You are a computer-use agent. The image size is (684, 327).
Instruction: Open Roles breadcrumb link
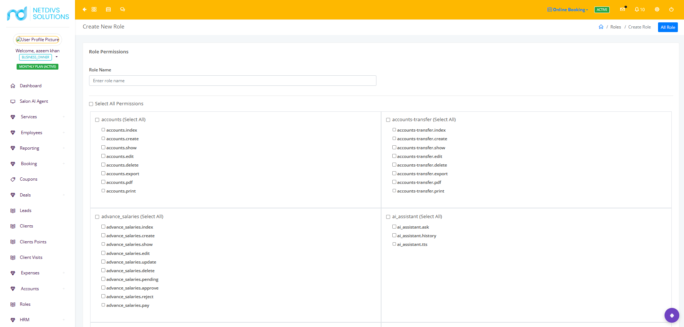(615, 27)
